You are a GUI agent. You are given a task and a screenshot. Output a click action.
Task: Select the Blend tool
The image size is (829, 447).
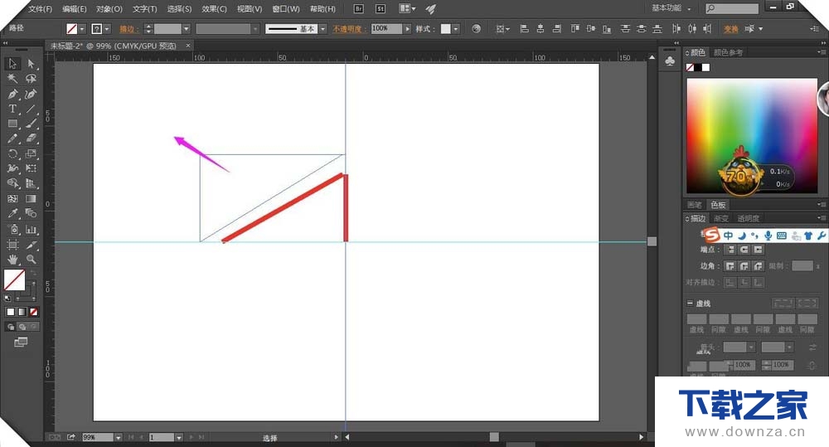(31, 213)
